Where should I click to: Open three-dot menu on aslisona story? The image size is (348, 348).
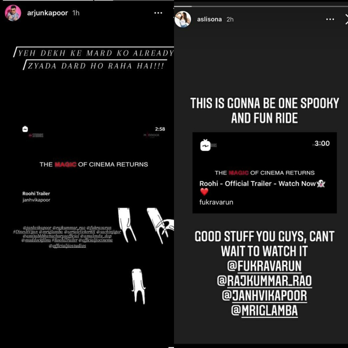[x=330, y=19]
